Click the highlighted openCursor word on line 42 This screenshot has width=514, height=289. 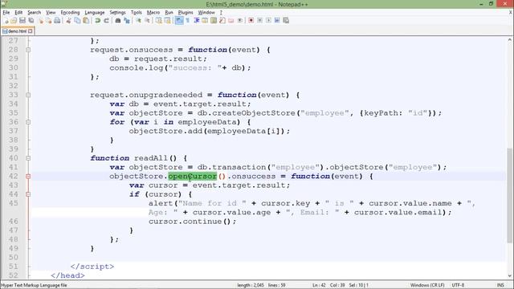click(193, 177)
